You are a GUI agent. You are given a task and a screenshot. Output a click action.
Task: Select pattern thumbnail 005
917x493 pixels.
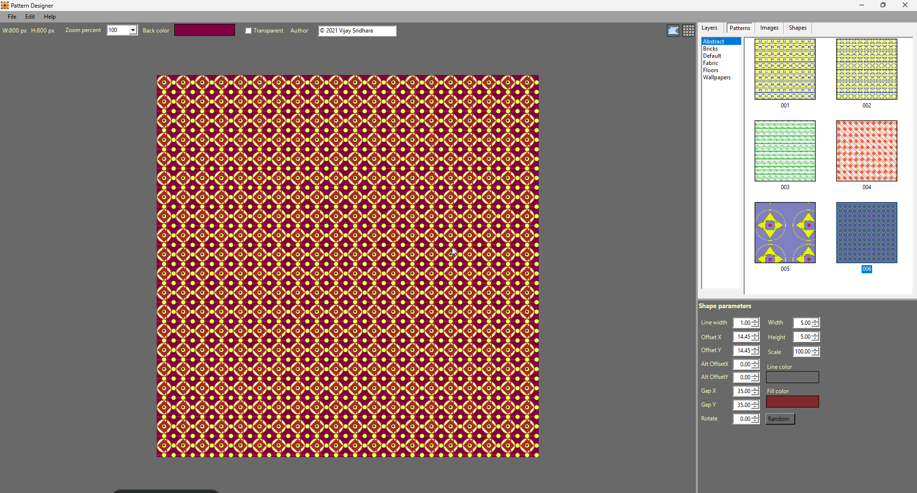(785, 233)
